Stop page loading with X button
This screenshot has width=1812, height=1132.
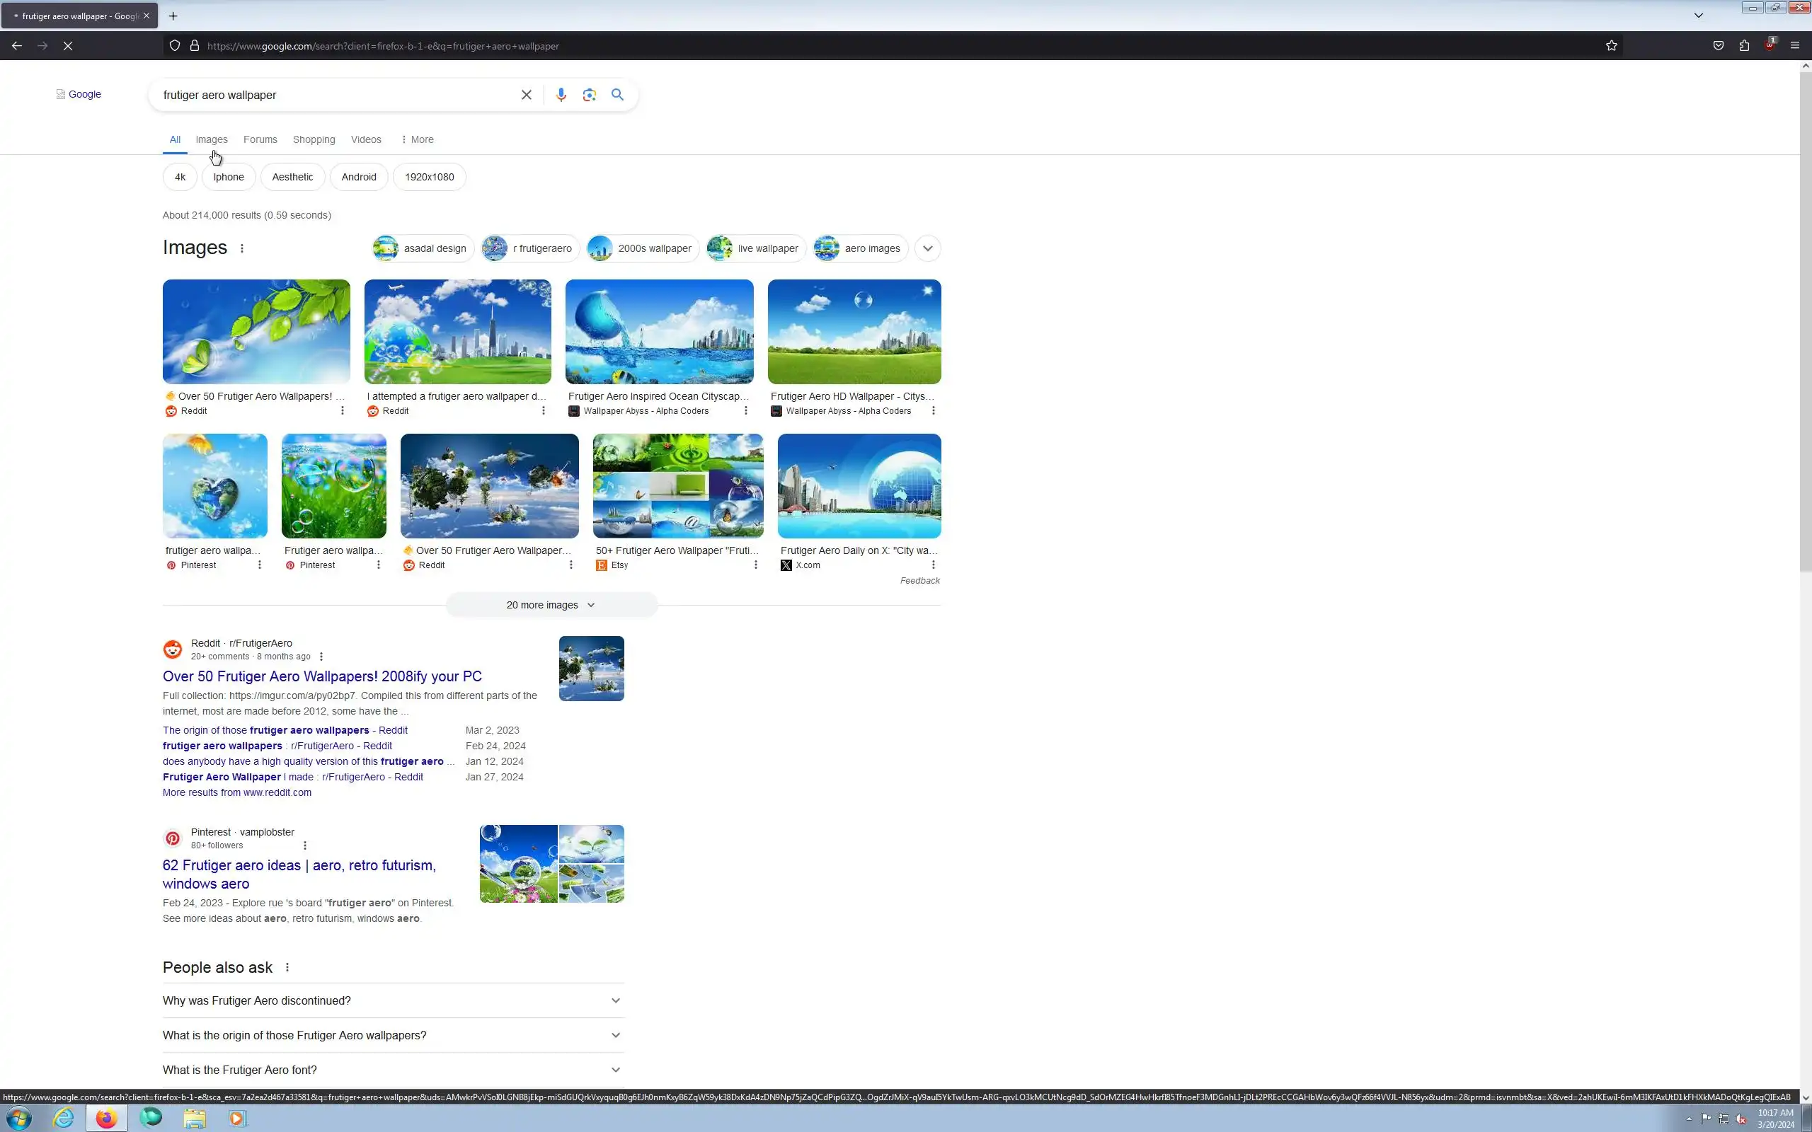pyautogui.click(x=67, y=46)
